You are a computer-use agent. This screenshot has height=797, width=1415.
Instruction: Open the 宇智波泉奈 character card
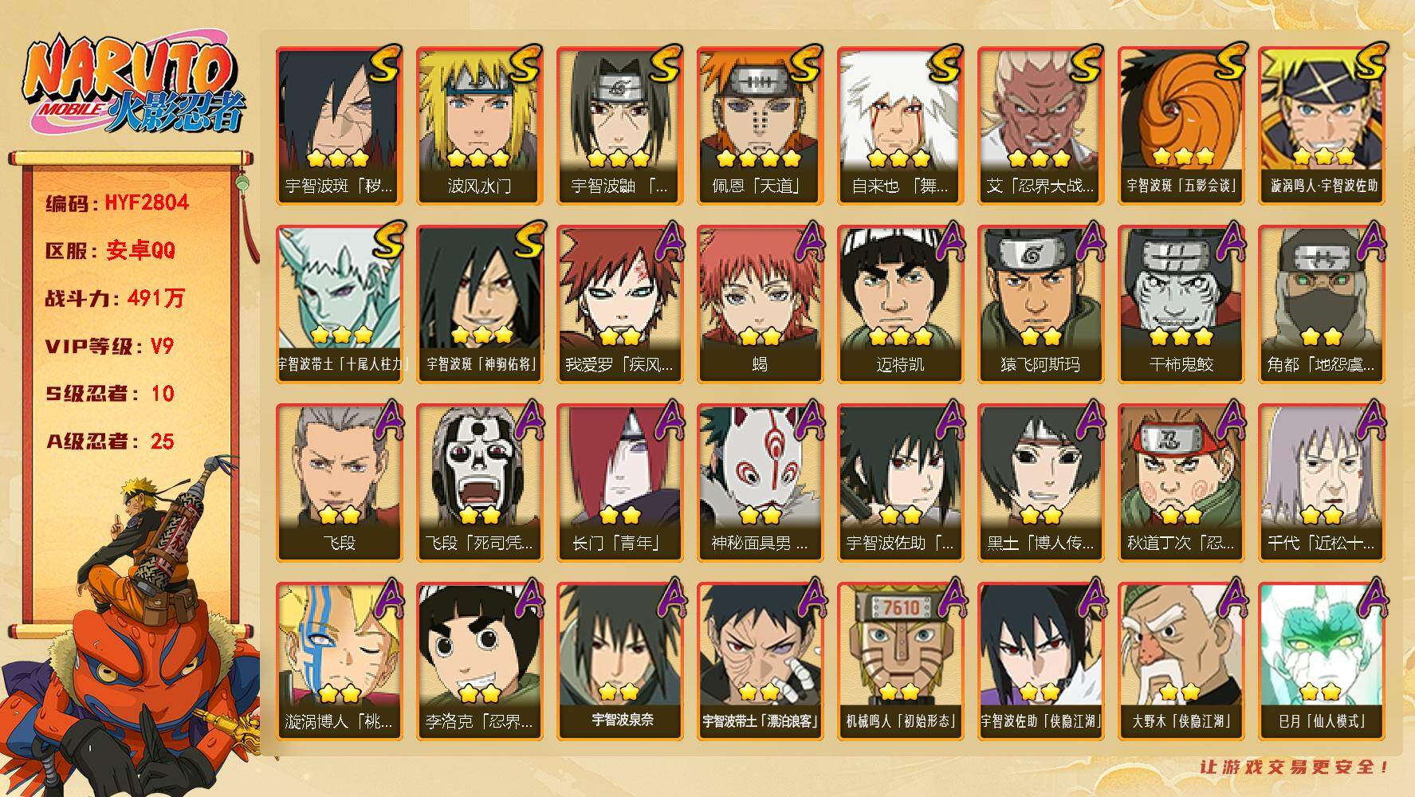click(619, 662)
